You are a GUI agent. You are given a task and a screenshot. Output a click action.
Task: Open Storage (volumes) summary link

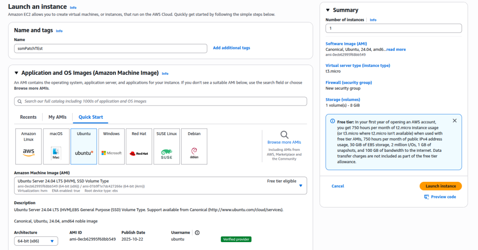(343, 100)
